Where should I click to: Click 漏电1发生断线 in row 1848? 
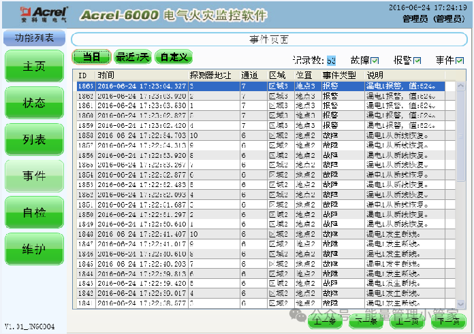click(x=393, y=234)
